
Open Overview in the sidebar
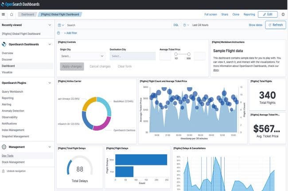coord(8,53)
